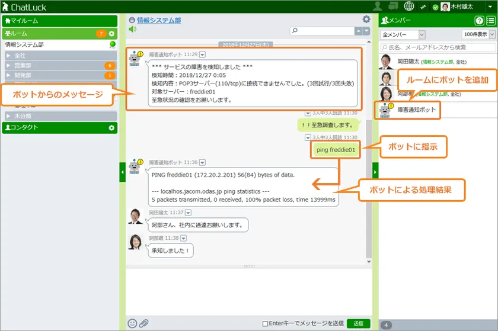This screenshot has width=498, height=331.
Task: Click the 情報システム部 room title link
Action: (x=159, y=20)
